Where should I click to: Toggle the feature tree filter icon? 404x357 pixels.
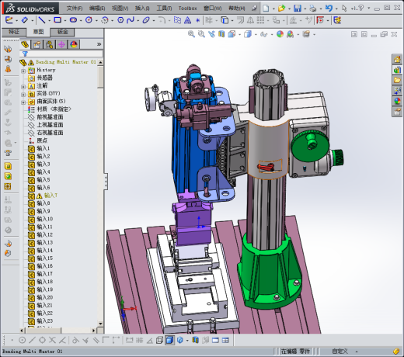tap(25, 54)
